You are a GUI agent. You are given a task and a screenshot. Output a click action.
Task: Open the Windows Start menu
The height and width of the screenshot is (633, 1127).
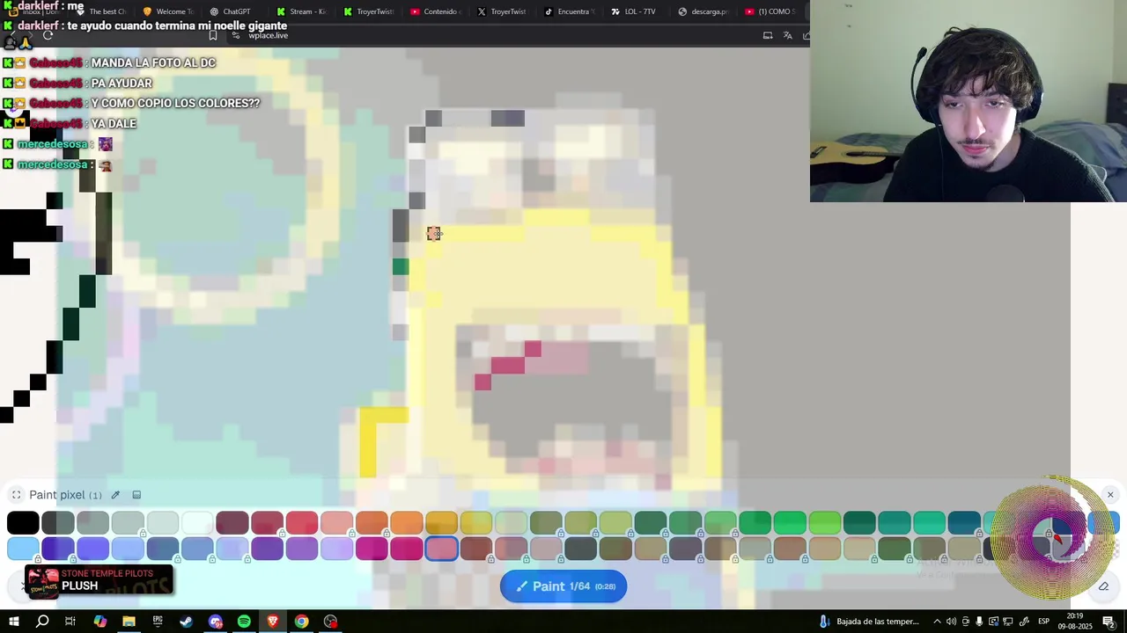(x=14, y=622)
